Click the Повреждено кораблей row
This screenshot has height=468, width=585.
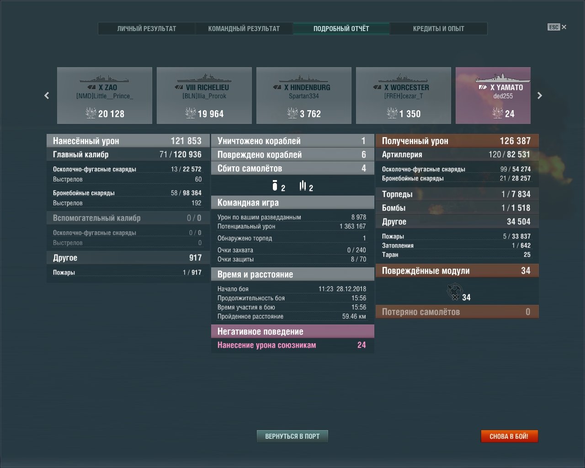(x=292, y=154)
